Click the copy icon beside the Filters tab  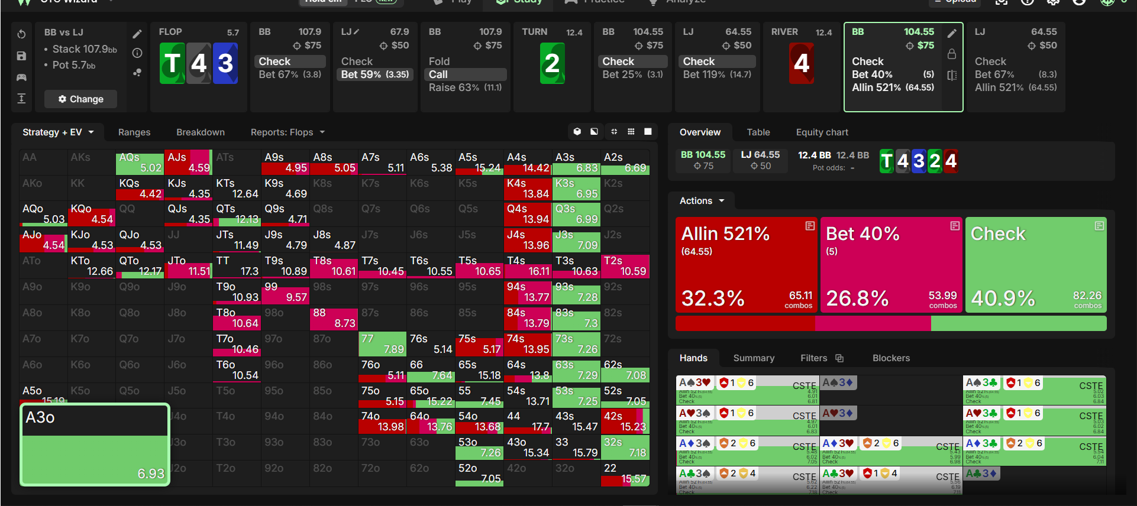point(839,358)
